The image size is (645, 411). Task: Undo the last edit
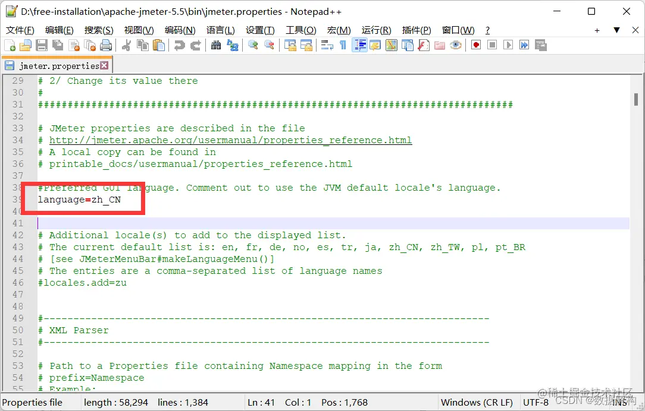point(179,45)
